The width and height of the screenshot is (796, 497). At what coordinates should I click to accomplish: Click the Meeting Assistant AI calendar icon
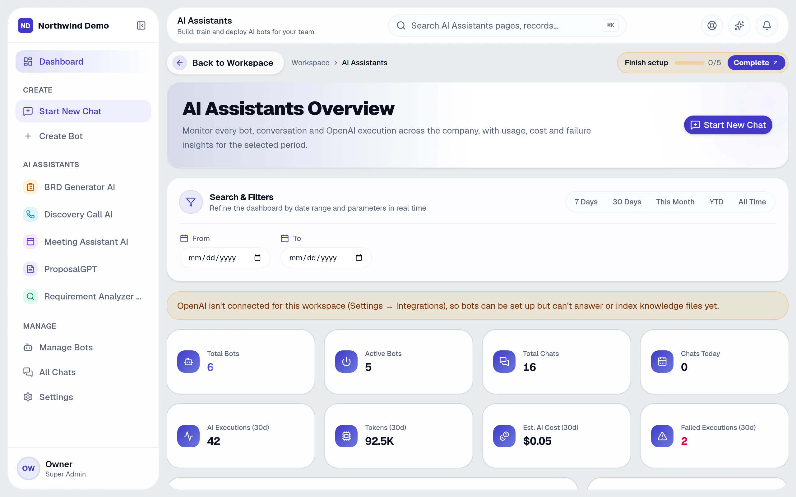pos(30,242)
